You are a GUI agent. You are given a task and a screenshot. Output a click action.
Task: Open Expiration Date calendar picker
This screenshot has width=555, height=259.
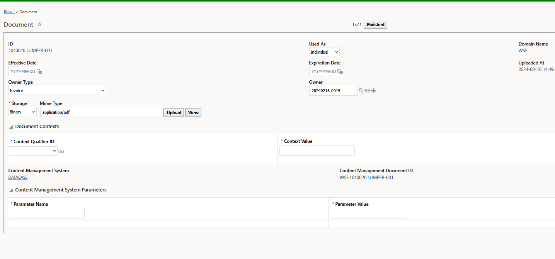(x=340, y=71)
